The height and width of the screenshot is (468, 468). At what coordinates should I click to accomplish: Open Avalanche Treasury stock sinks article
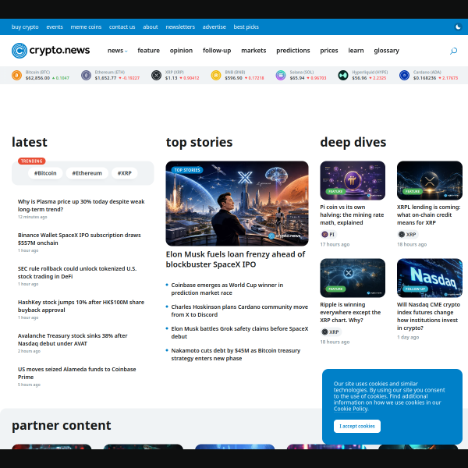click(73, 339)
